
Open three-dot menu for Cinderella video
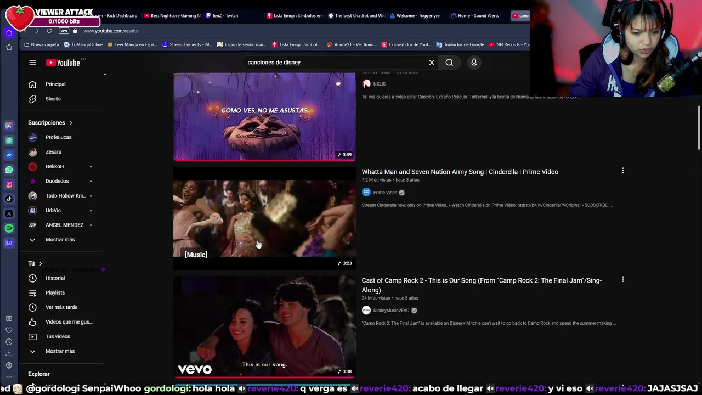coord(622,171)
